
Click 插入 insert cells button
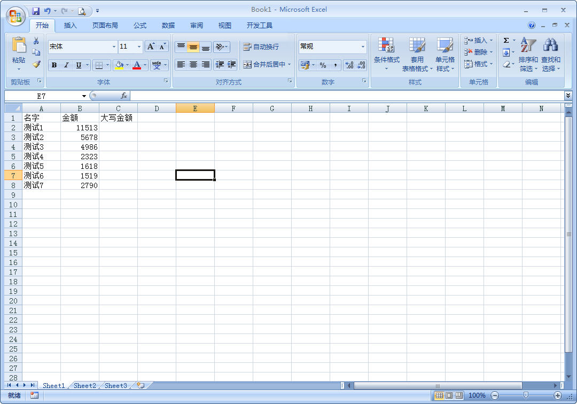coord(476,41)
